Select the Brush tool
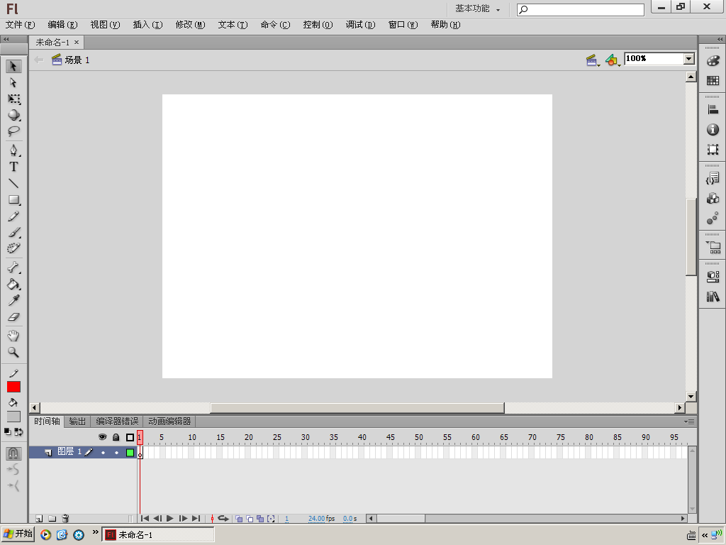This screenshot has height=545, width=726. [x=14, y=232]
